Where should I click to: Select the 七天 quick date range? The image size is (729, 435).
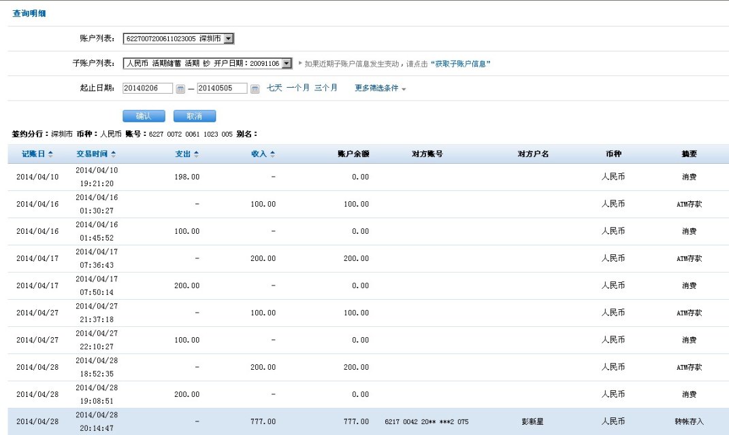click(274, 88)
